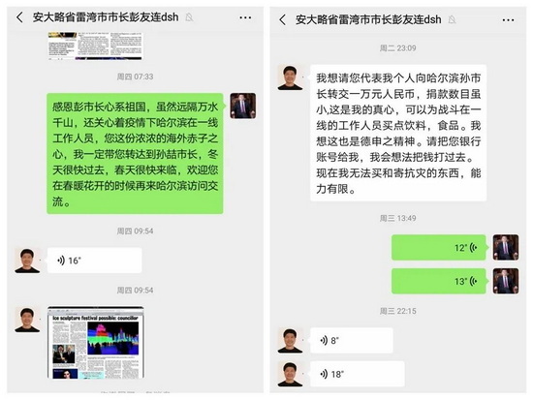The image size is (533, 400).
Task: Tap contact avatar beside donation text message
Action: pos(290,77)
